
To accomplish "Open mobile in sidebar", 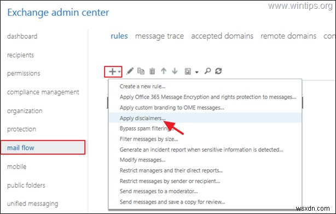I will [17, 167].
